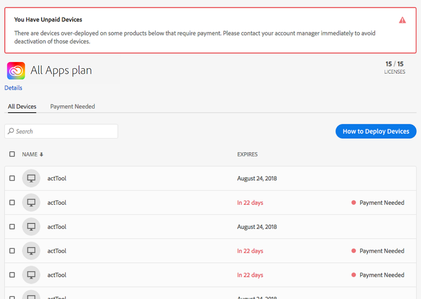Click the second row device monitor icon
This screenshot has height=299, width=421.
click(31, 202)
